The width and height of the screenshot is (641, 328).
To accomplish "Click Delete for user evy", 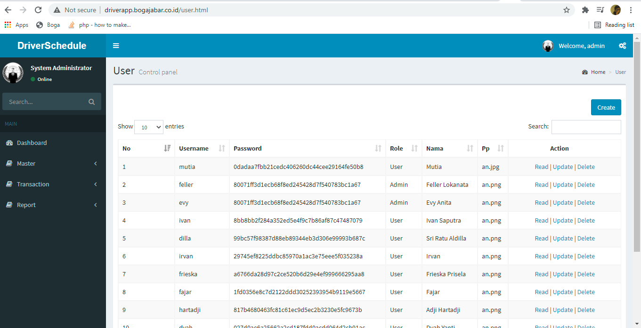I will [x=586, y=202].
